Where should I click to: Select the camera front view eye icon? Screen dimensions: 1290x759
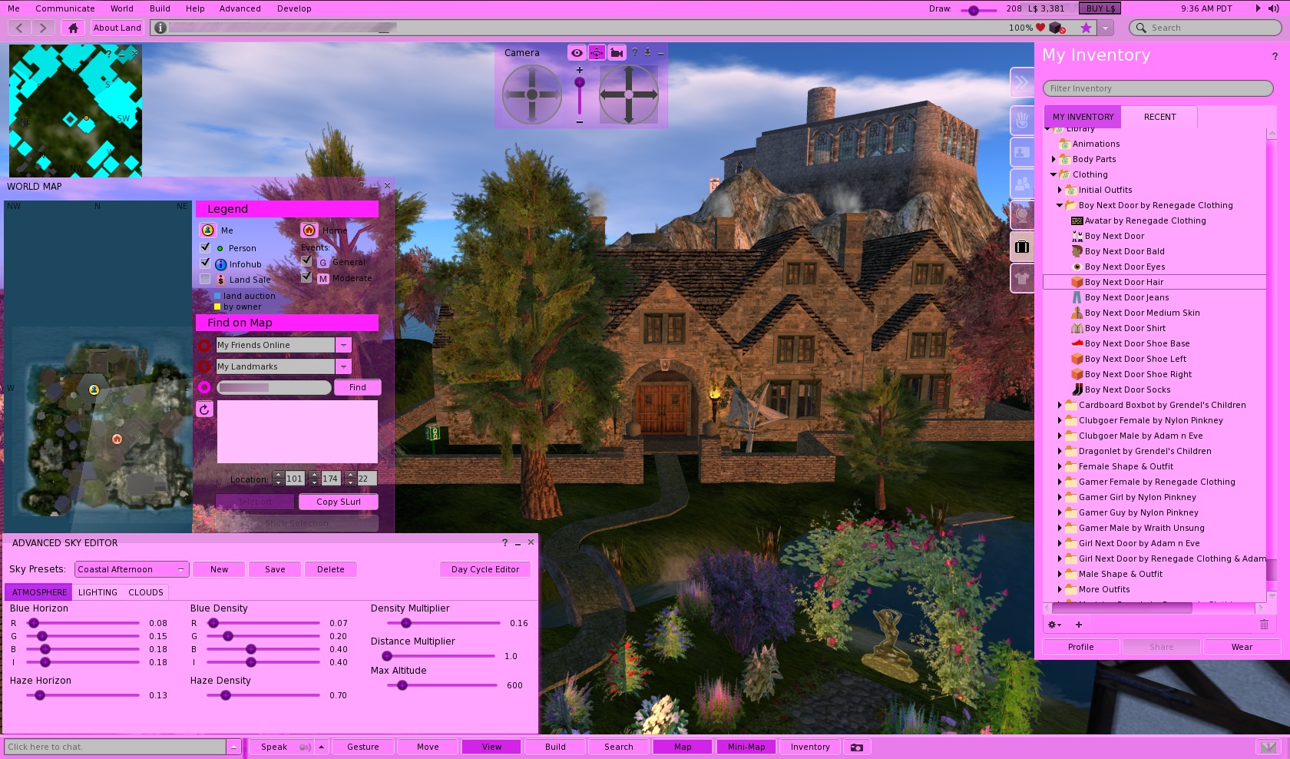pyautogui.click(x=577, y=53)
